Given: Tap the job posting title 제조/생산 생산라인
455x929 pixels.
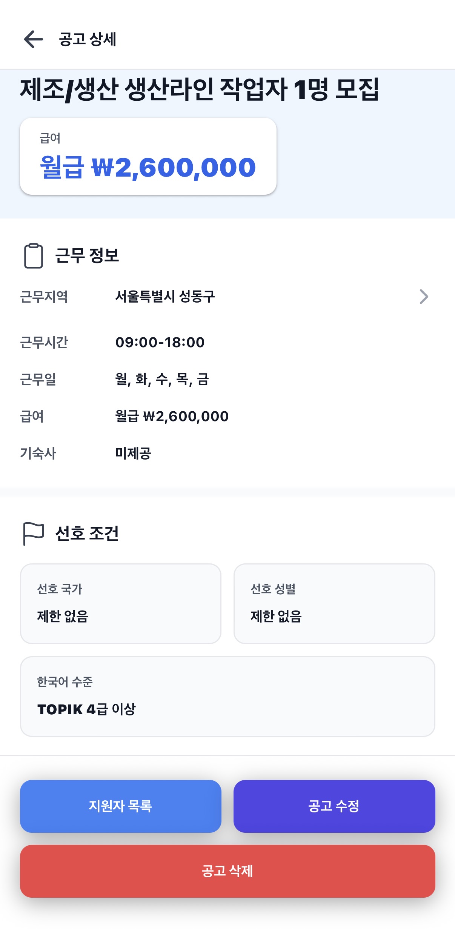Looking at the screenshot, I should [199, 90].
